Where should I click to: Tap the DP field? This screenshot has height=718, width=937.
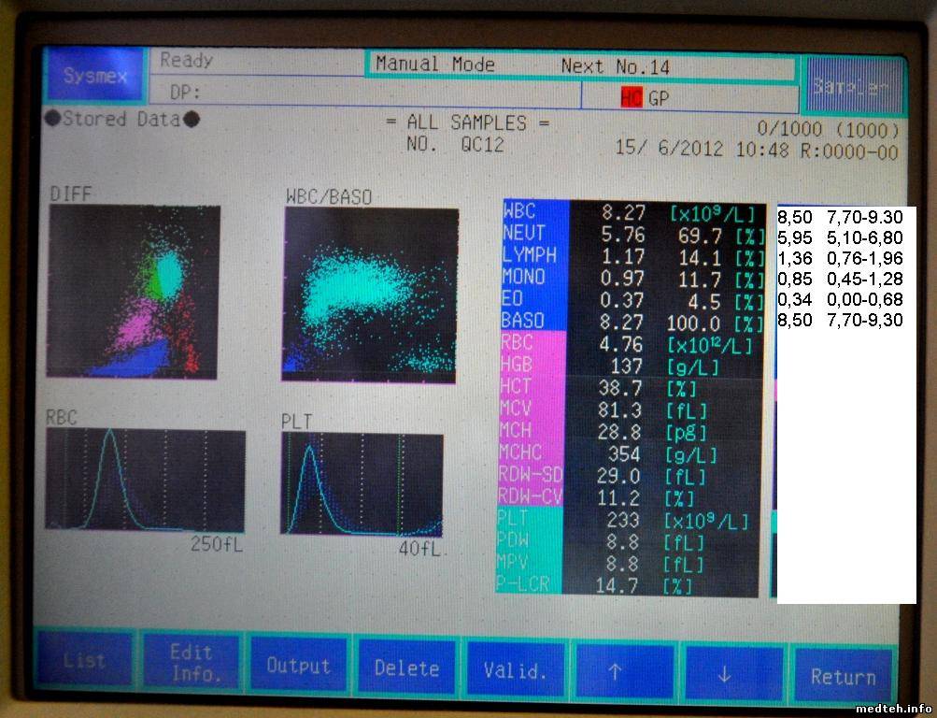pyautogui.click(x=364, y=93)
